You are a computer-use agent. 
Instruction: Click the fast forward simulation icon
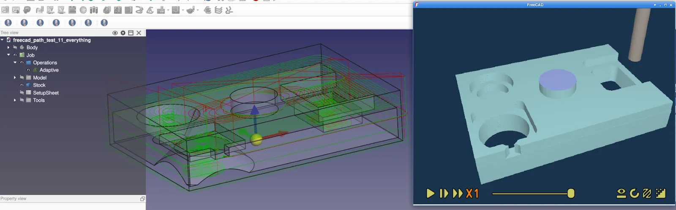[x=458, y=194]
